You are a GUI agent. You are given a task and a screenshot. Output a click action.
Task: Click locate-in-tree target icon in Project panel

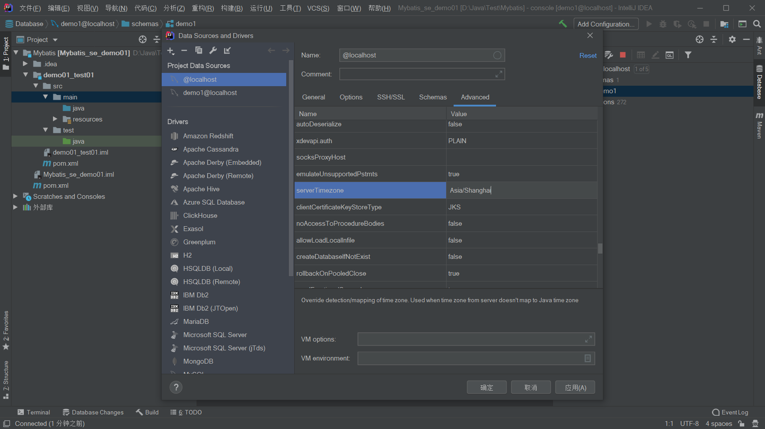(x=143, y=40)
